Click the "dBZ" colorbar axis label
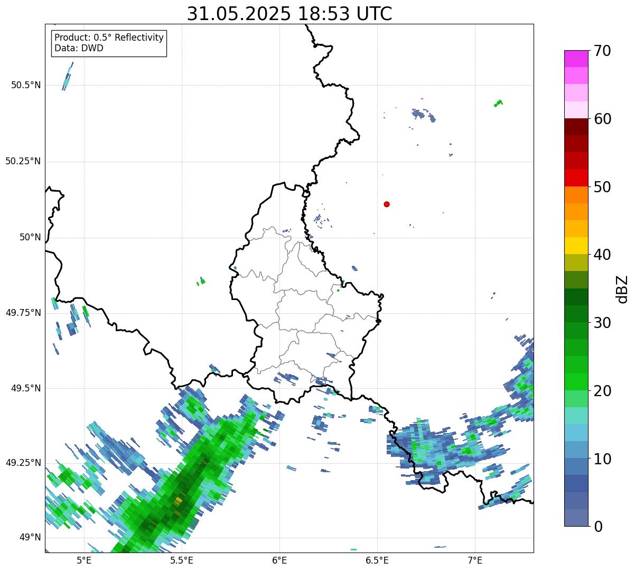This screenshot has height=571, width=635. pyautogui.click(x=623, y=288)
